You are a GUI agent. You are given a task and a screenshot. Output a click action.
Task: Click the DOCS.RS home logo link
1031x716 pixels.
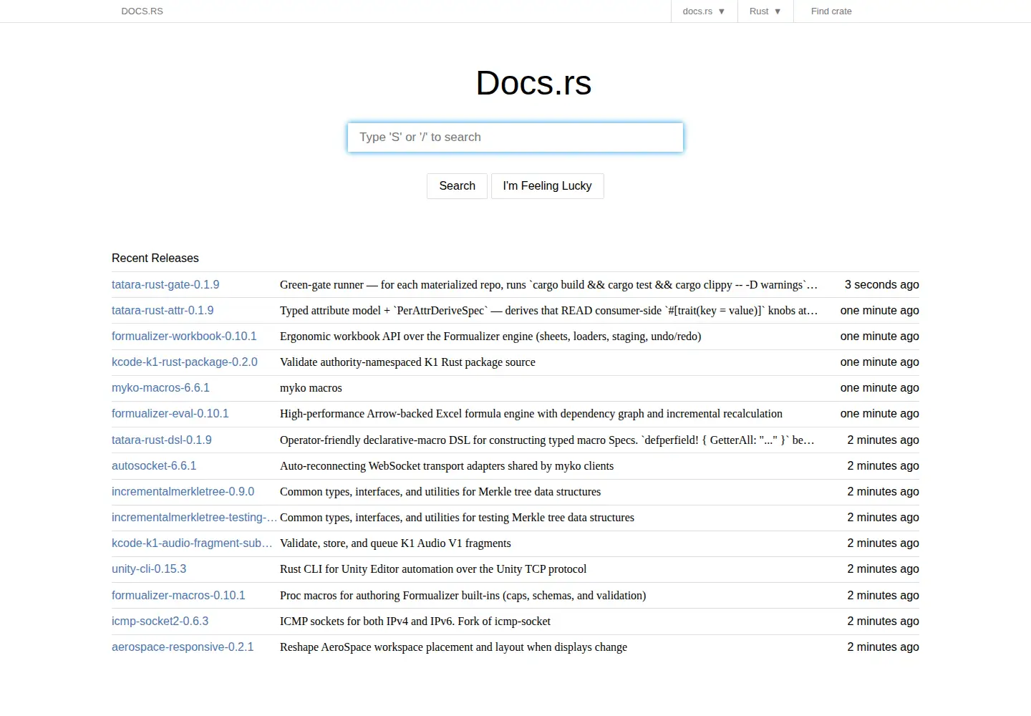[142, 11]
